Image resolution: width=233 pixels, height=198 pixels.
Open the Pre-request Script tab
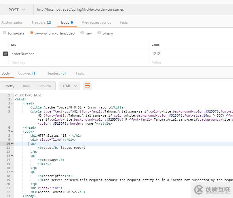[96, 22]
